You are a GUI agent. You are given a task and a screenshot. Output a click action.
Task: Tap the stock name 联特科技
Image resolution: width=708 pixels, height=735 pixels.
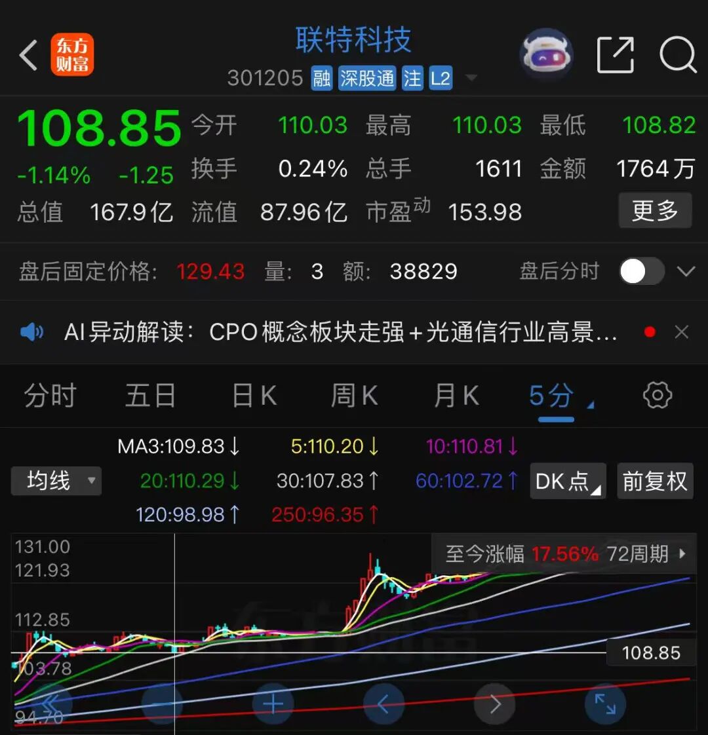point(353,40)
